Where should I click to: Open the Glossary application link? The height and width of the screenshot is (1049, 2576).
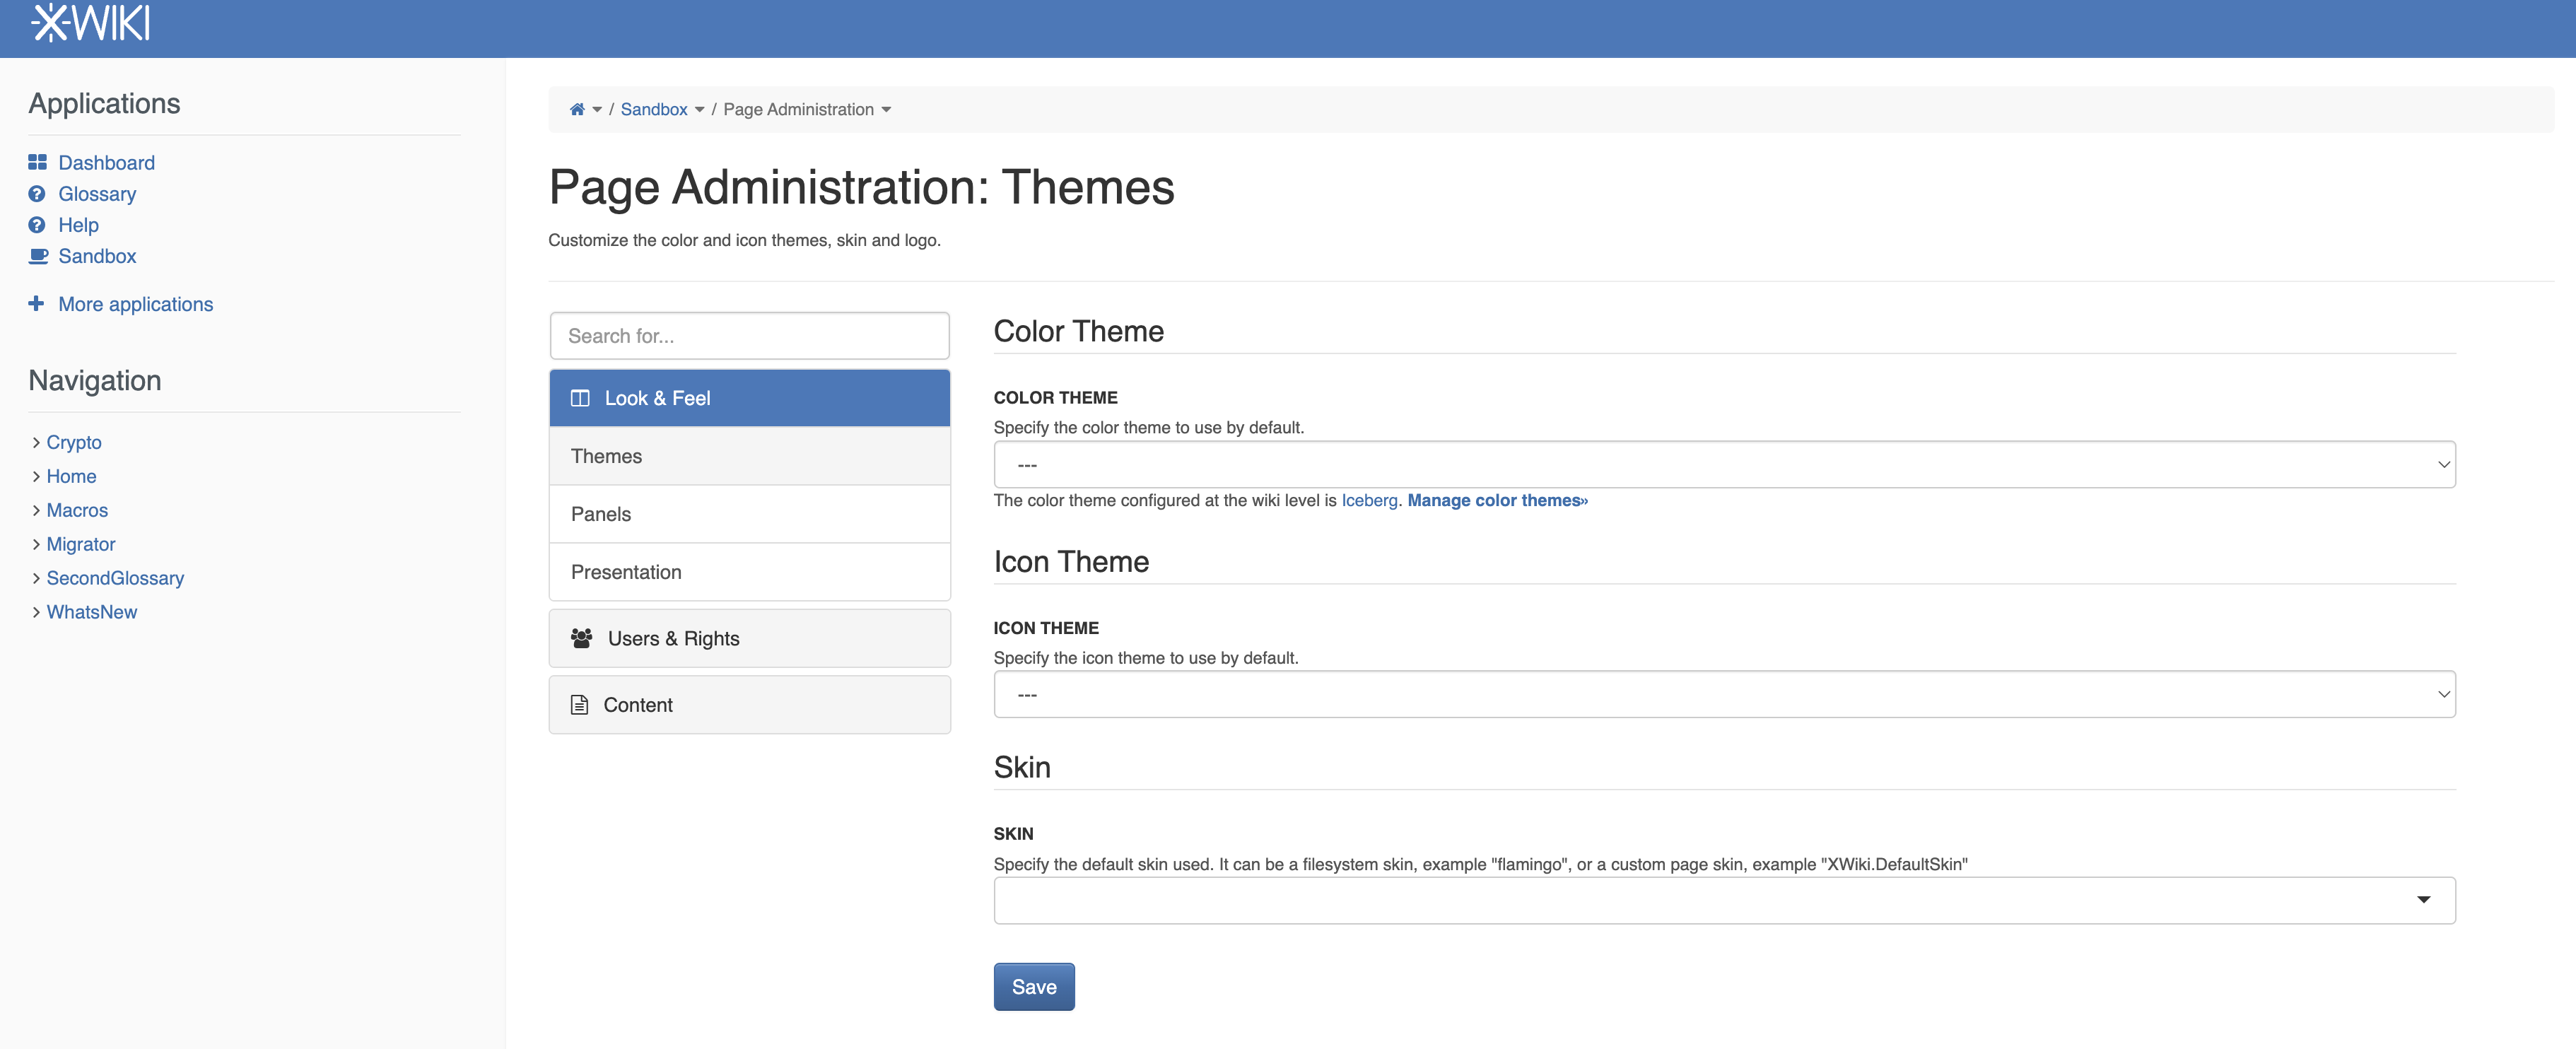click(x=97, y=193)
